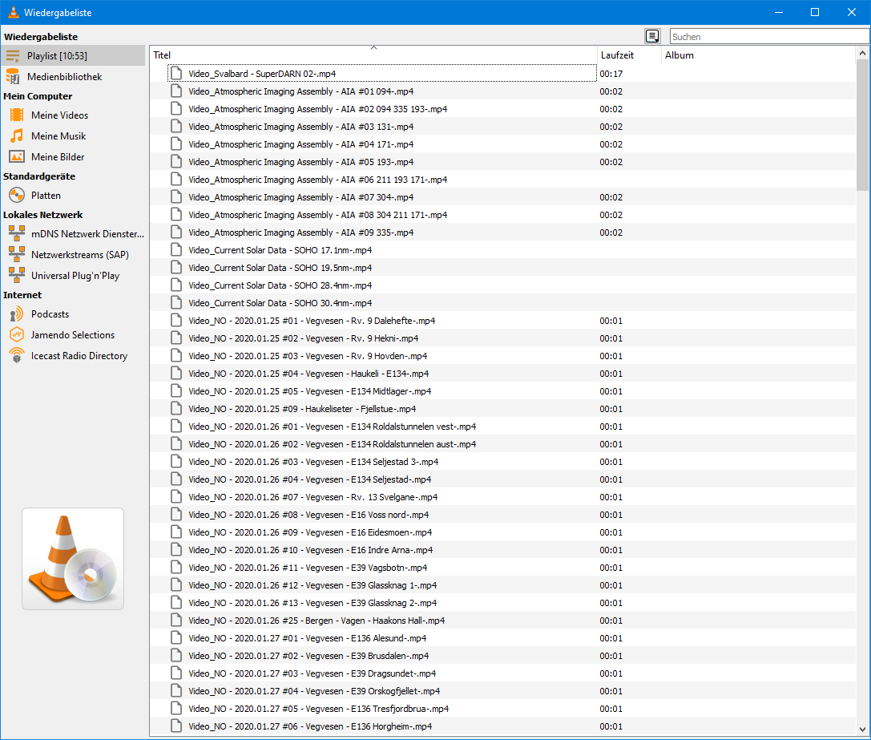Open Icecast Radio Directory
The width and height of the screenshot is (871, 740).
click(x=79, y=356)
